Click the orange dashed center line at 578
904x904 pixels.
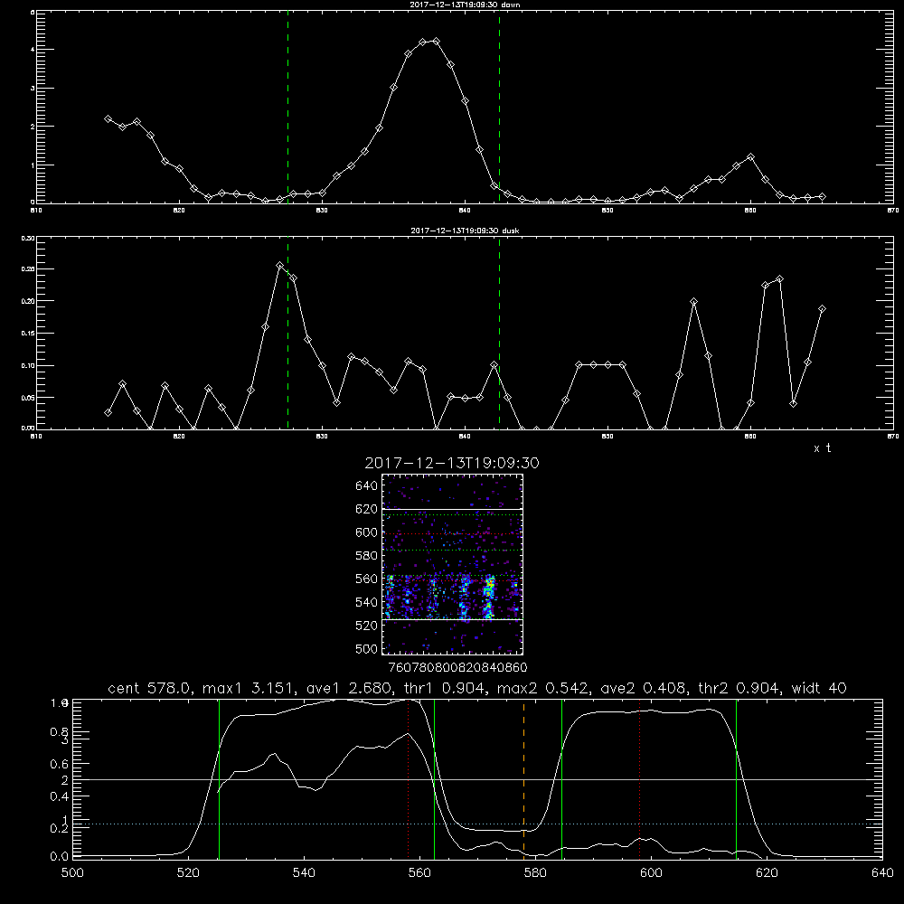[523, 778]
